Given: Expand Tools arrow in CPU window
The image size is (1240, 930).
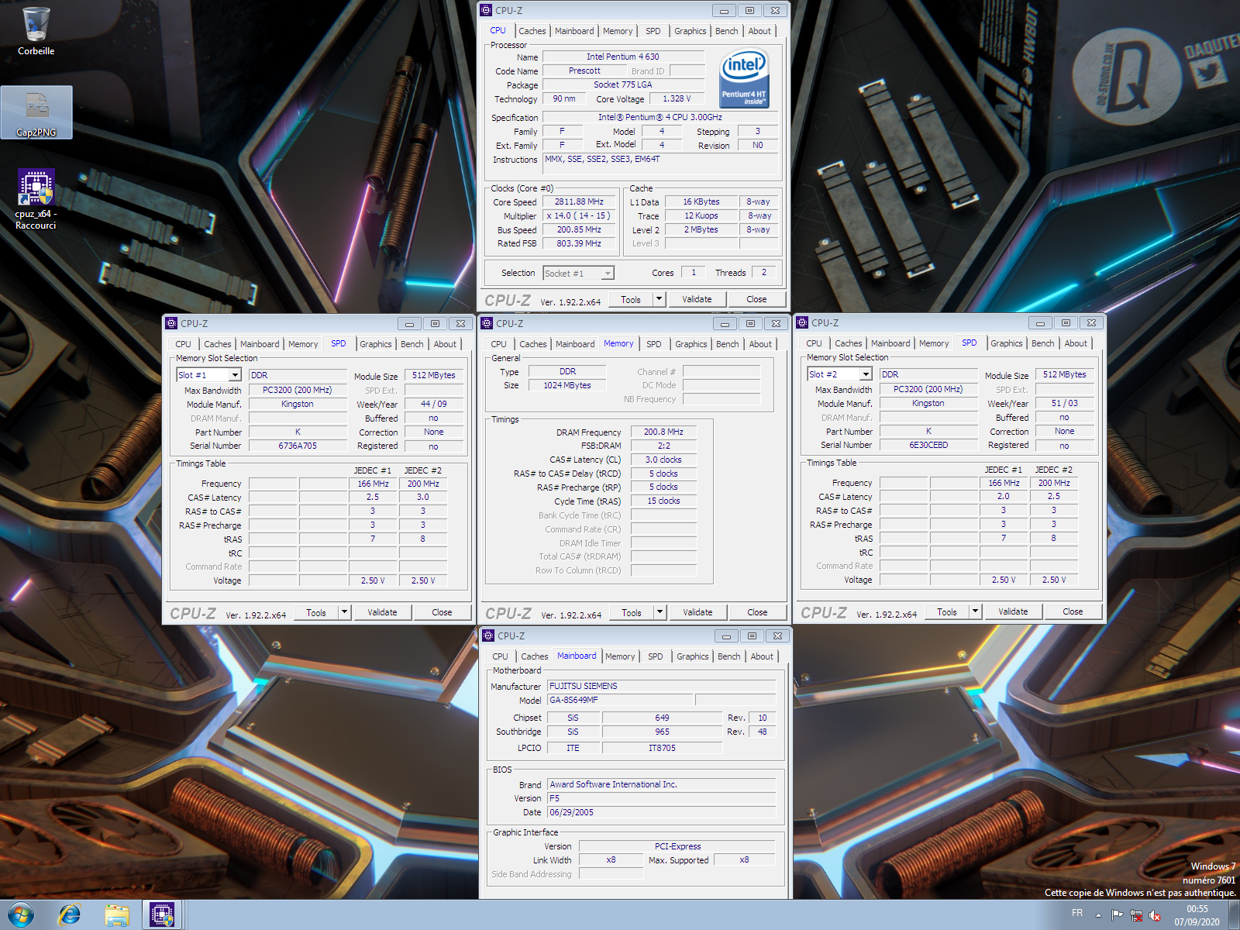Looking at the screenshot, I should [x=659, y=299].
